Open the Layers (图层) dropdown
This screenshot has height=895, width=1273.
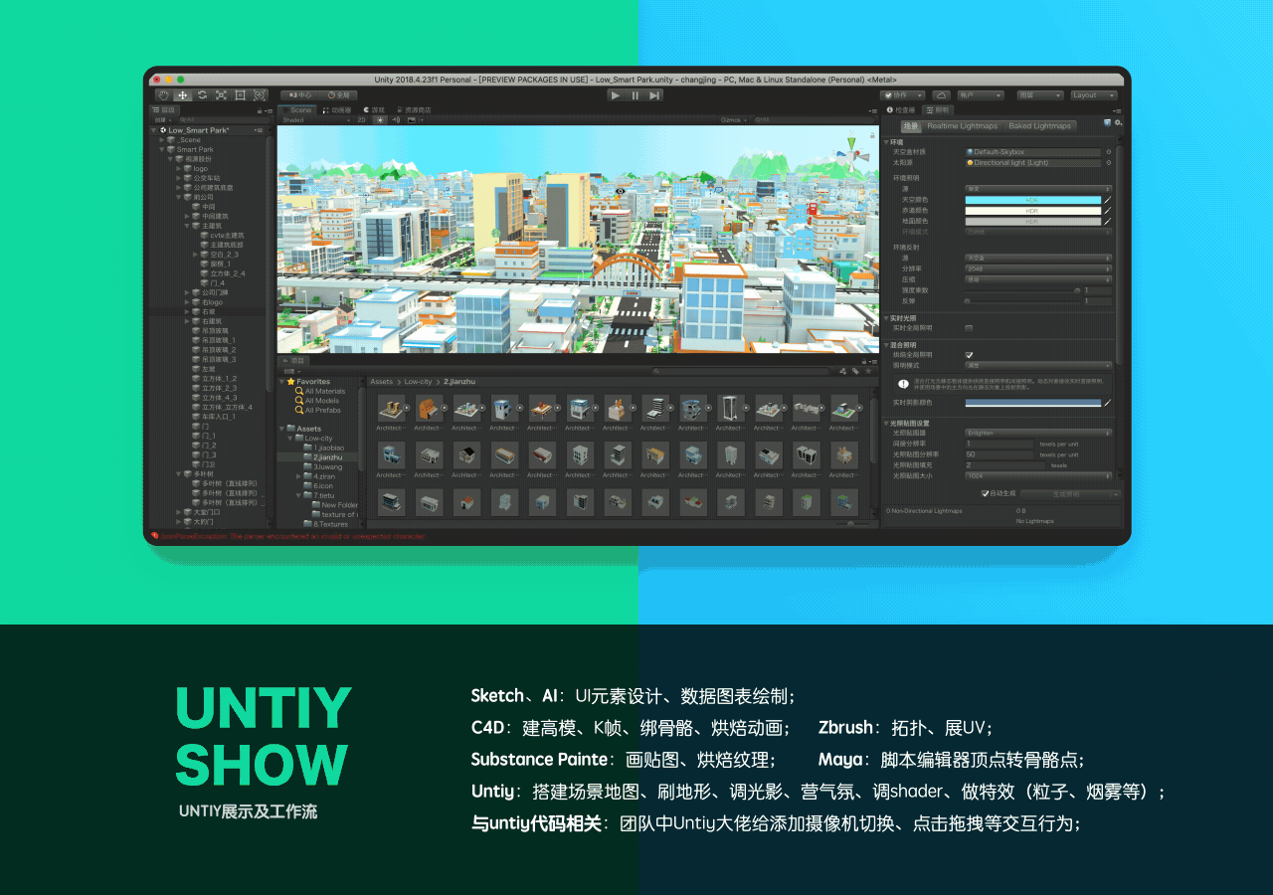[x=1039, y=95]
